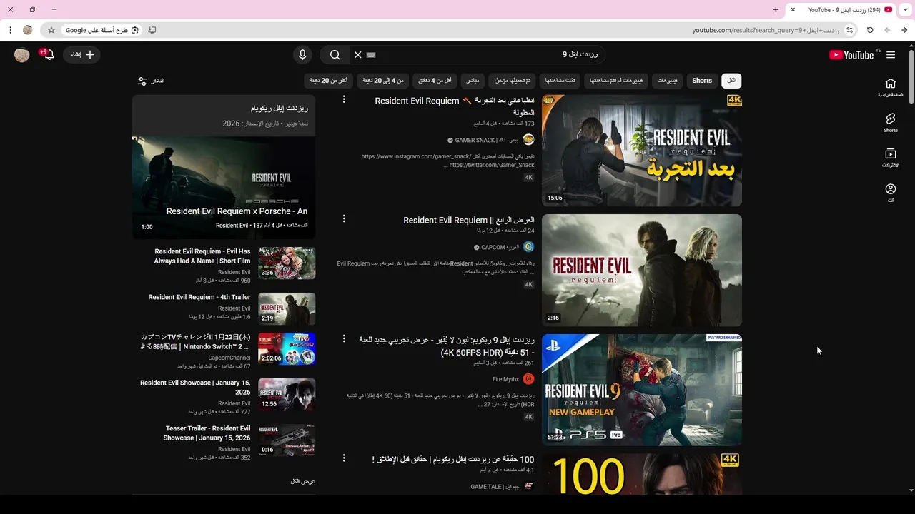Open the Resident Evil Showcase thumbnail
915x514 pixels.
click(287, 394)
